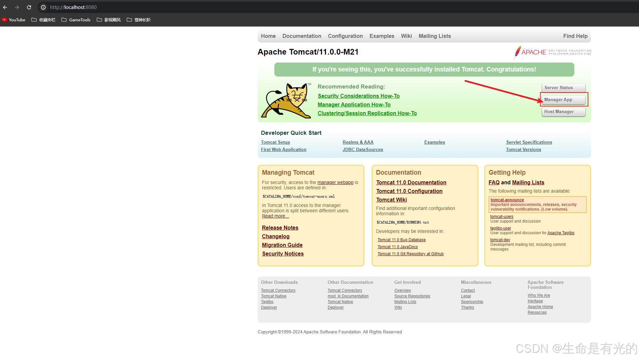
Task: Open the Overview footer link
Action: (x=403, y=290)
